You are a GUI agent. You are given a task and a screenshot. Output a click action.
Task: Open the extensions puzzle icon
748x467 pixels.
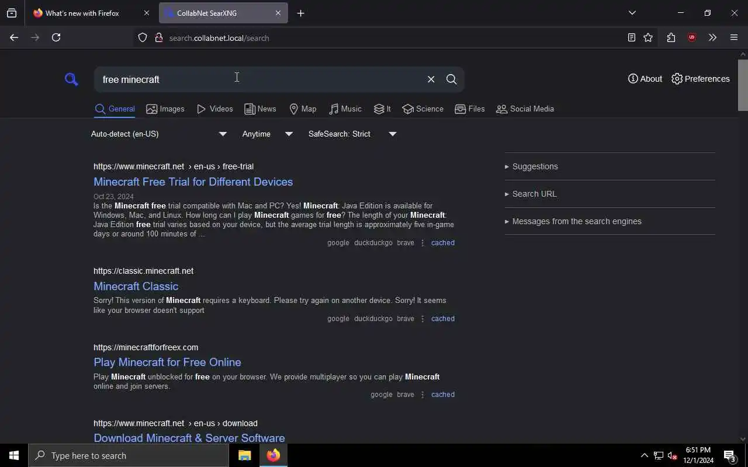[671, 37]
